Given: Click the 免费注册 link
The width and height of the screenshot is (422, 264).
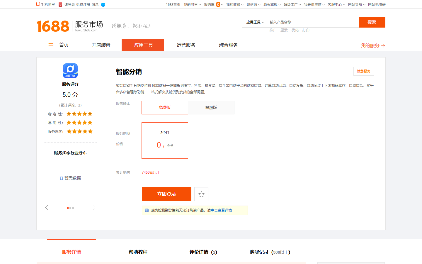Looking at the screenshot, I should (83, 5).
